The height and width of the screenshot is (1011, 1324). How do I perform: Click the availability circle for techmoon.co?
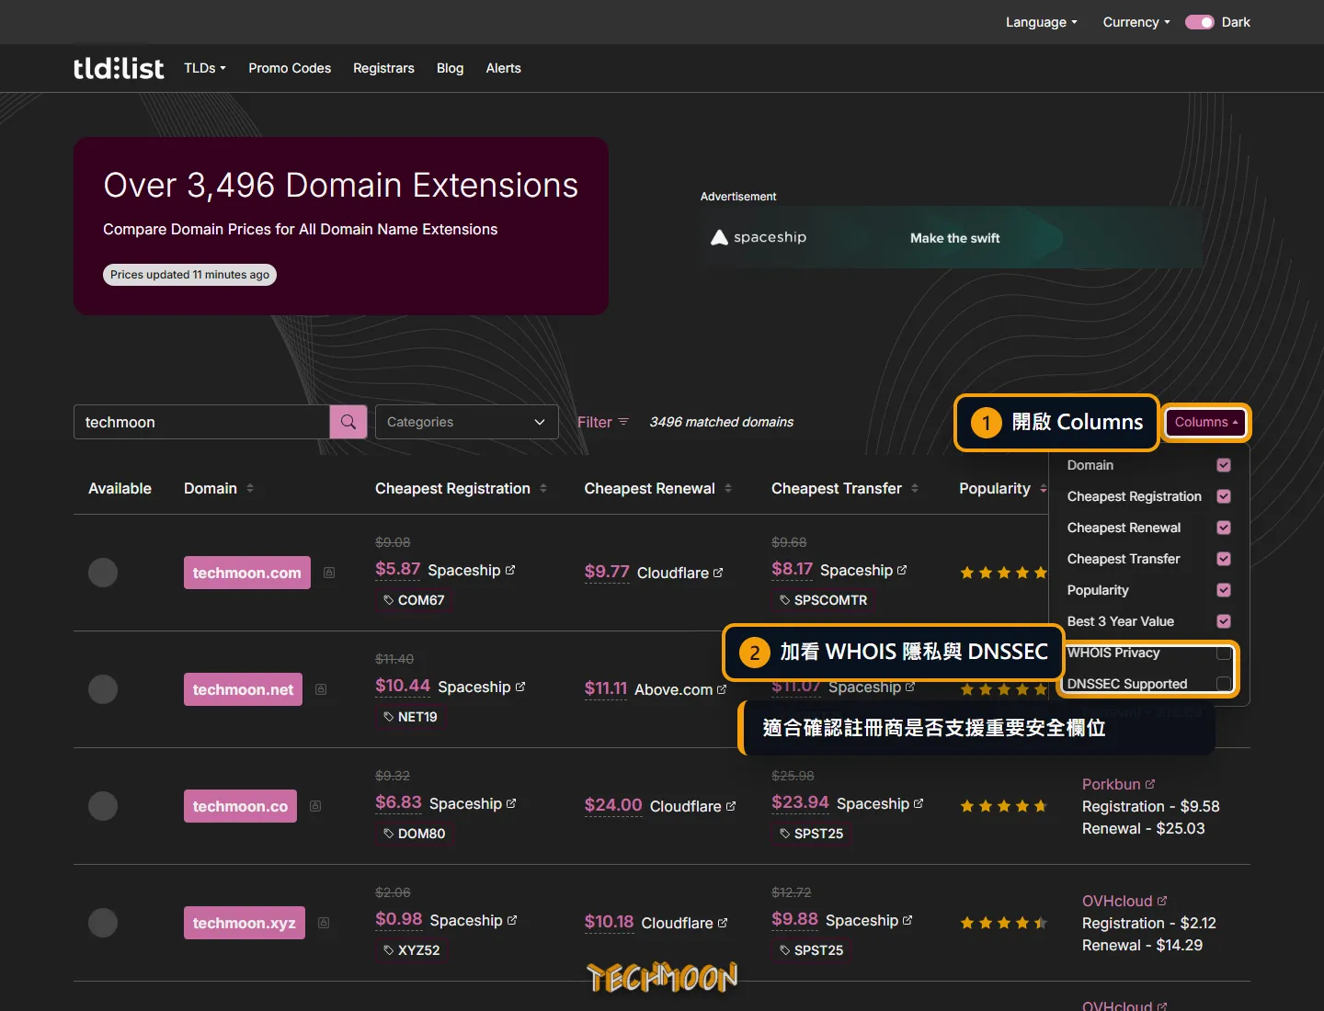pos(103,806)
